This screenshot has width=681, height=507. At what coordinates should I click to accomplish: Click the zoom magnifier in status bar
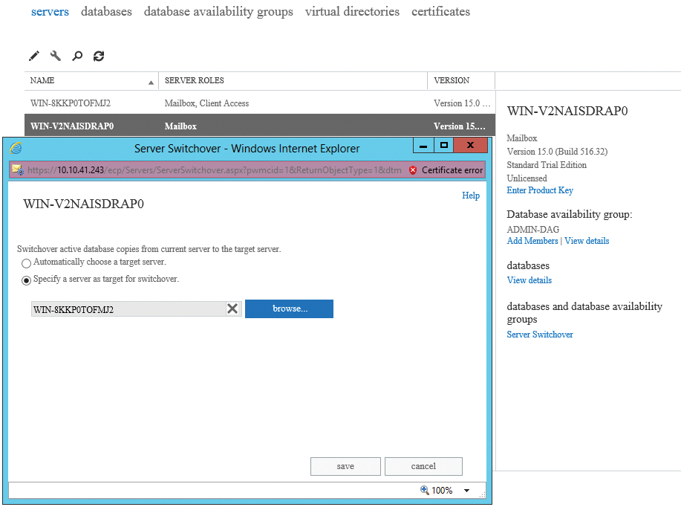tap(424, 490)
